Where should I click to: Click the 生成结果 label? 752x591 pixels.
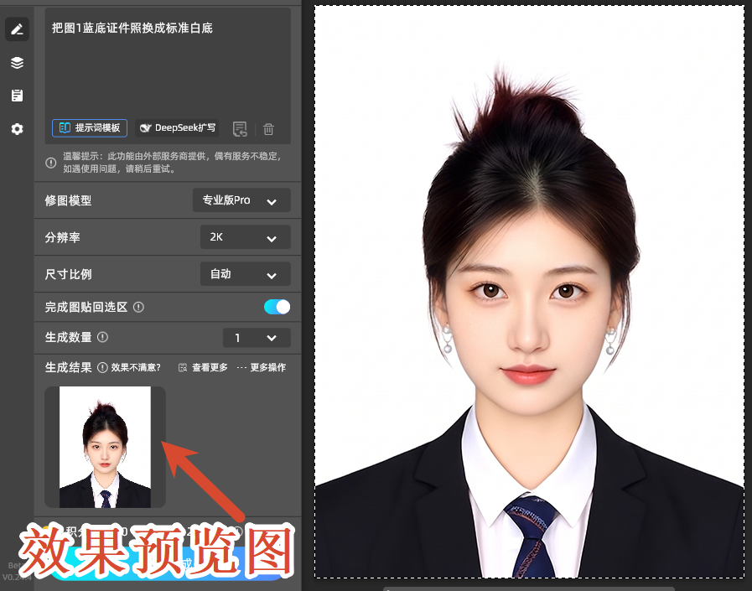(68, 367)
